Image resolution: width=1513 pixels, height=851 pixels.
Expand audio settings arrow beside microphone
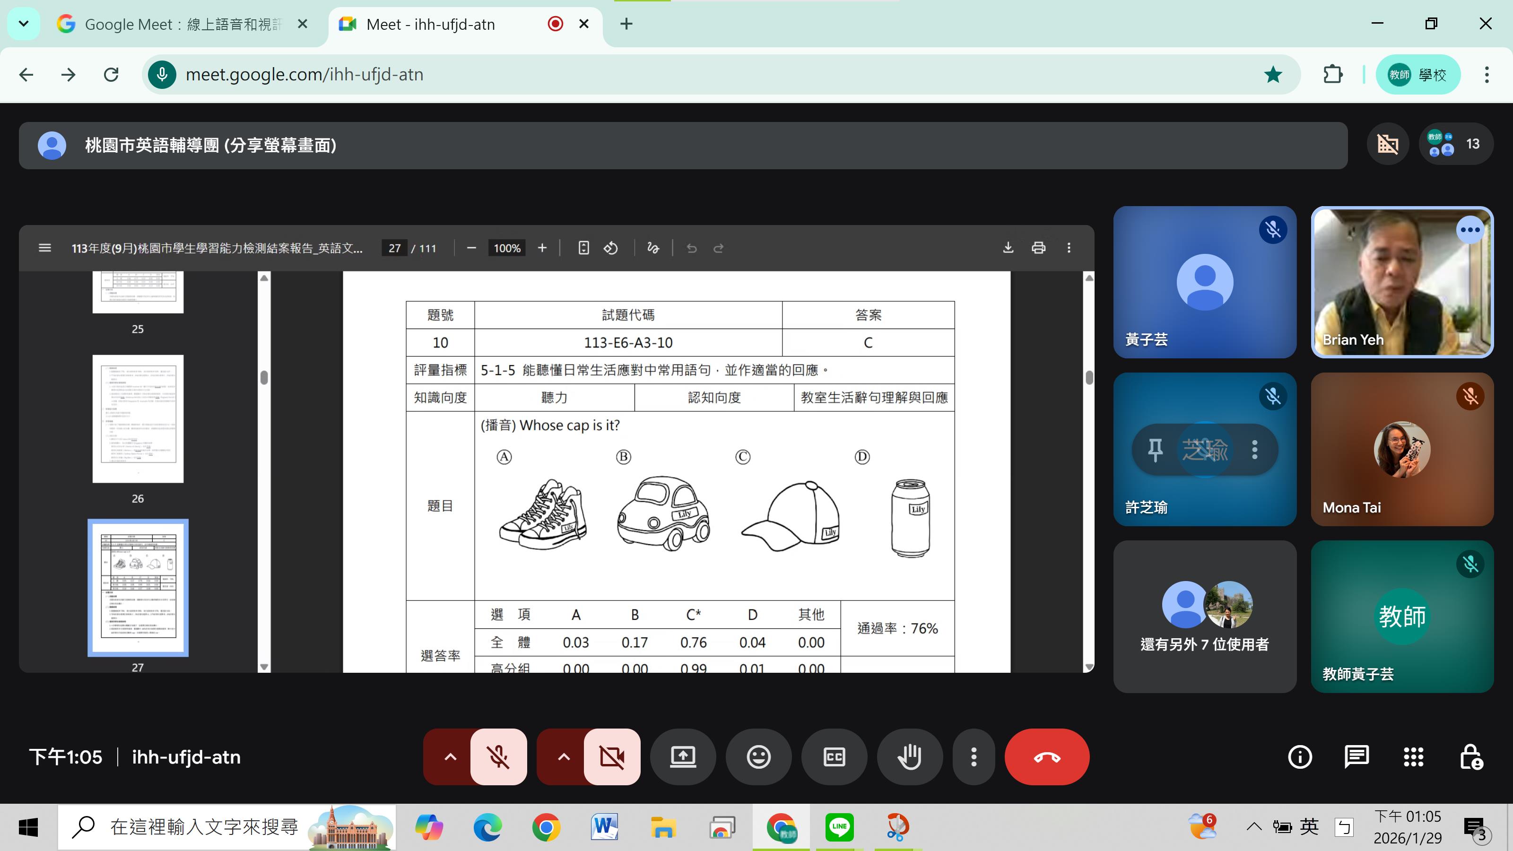pos(450,756)
